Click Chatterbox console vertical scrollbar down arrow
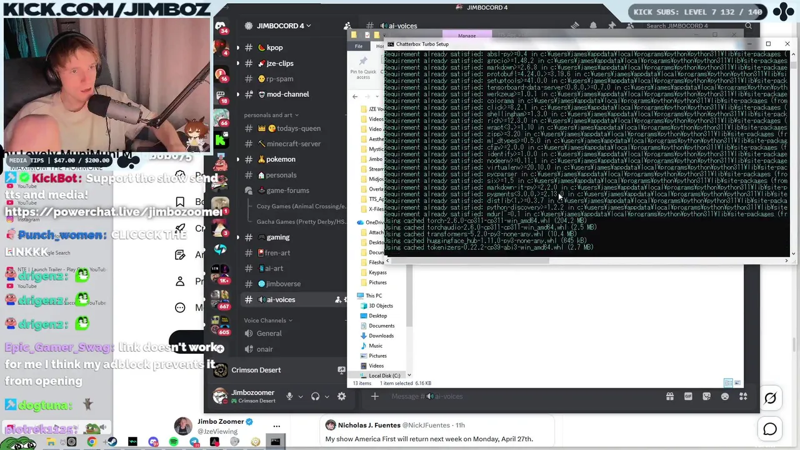Screen dimensions: 800x450 point(793,254)
